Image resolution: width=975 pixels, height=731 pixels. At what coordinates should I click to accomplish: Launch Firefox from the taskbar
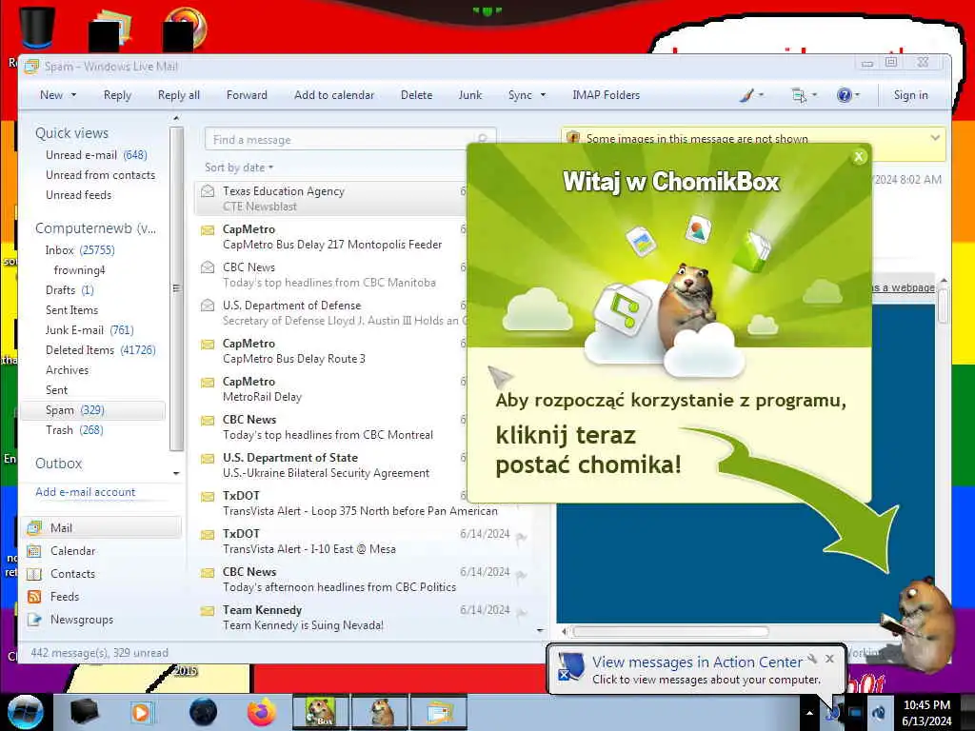point(262,712)
